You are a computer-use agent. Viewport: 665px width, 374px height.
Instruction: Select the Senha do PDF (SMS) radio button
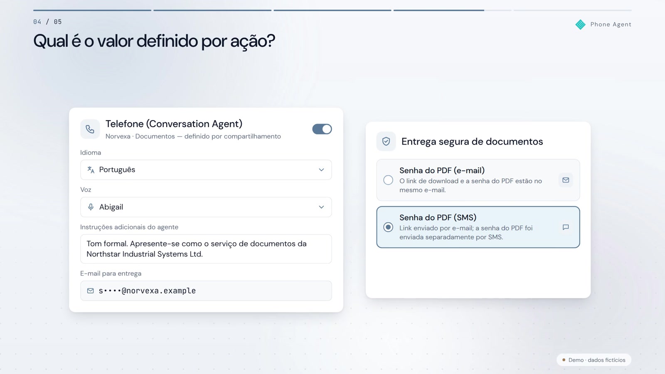[388, 227]
